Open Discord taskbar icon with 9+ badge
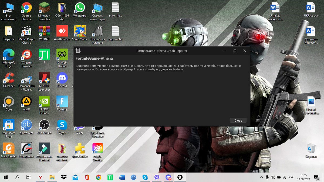Image resolution: width=324 pixels, height=182 pixels. [x=168, y=177]
